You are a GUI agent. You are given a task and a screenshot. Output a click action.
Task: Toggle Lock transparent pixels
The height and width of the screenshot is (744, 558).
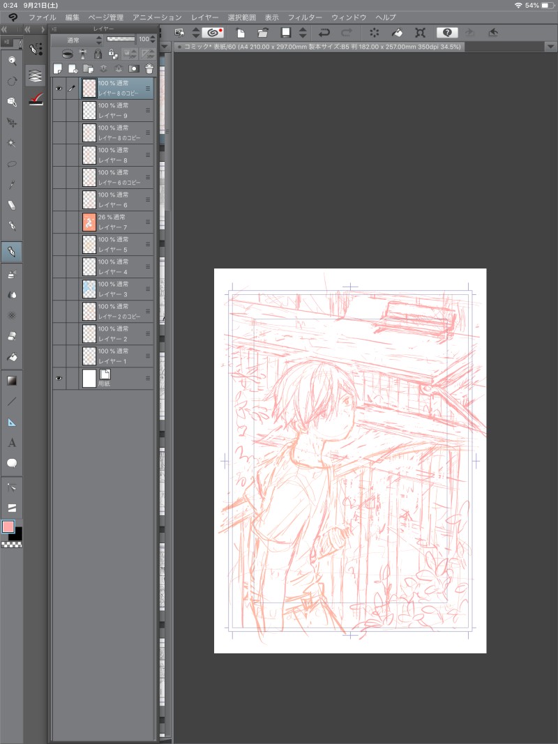113,54
